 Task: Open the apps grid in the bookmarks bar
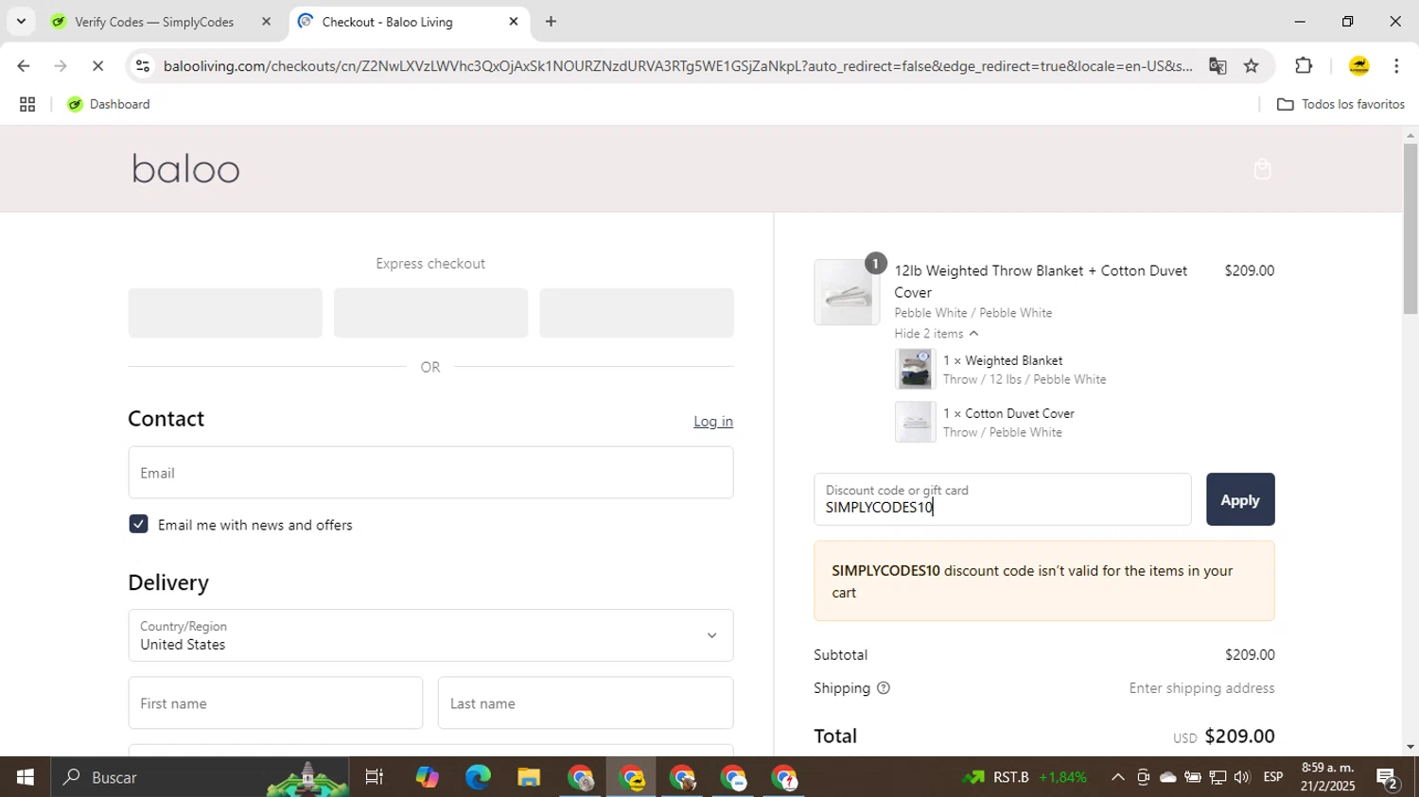(x=27, y=104)
